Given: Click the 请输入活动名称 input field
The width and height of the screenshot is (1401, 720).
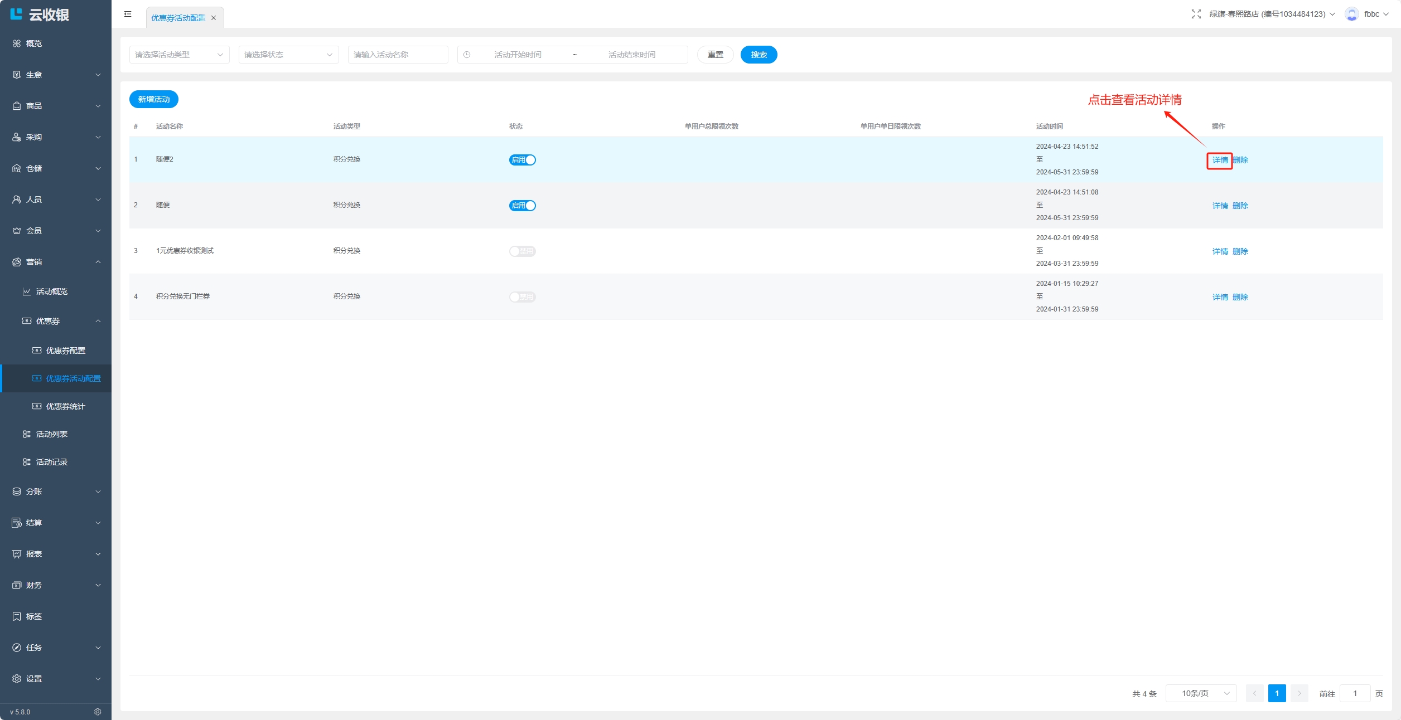Looking at the screenshot, I should click(x=398, y=55).
